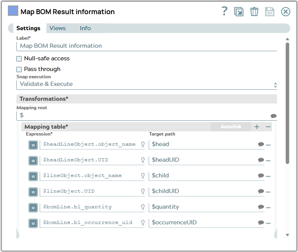Viewport: 298px width, 252px height.
Task: Click the scrollbar down arrow
Action: point(287,235)
